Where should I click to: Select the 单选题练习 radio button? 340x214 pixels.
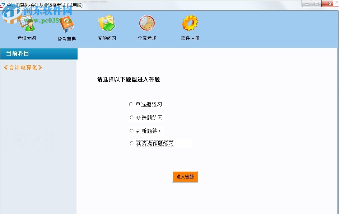pyautogui.click(x=131, y=104)
